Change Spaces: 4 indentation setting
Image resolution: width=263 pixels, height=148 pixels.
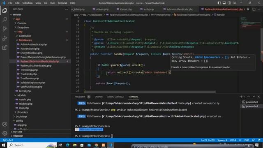coord(222,140)
